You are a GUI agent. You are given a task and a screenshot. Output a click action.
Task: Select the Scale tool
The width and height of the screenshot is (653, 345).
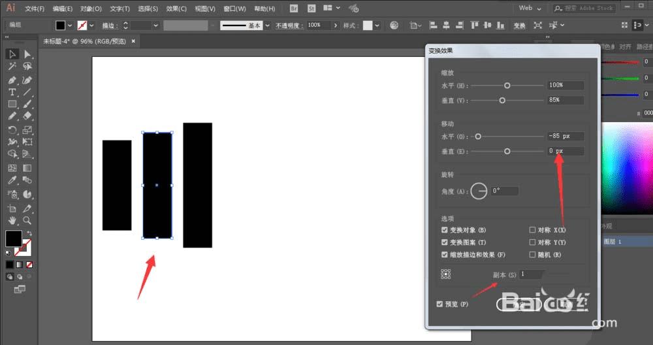pos(27,130)
